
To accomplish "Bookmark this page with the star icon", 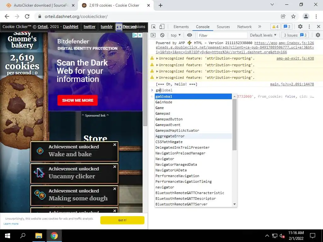I will pyautogui.click(x=293, y=16).
